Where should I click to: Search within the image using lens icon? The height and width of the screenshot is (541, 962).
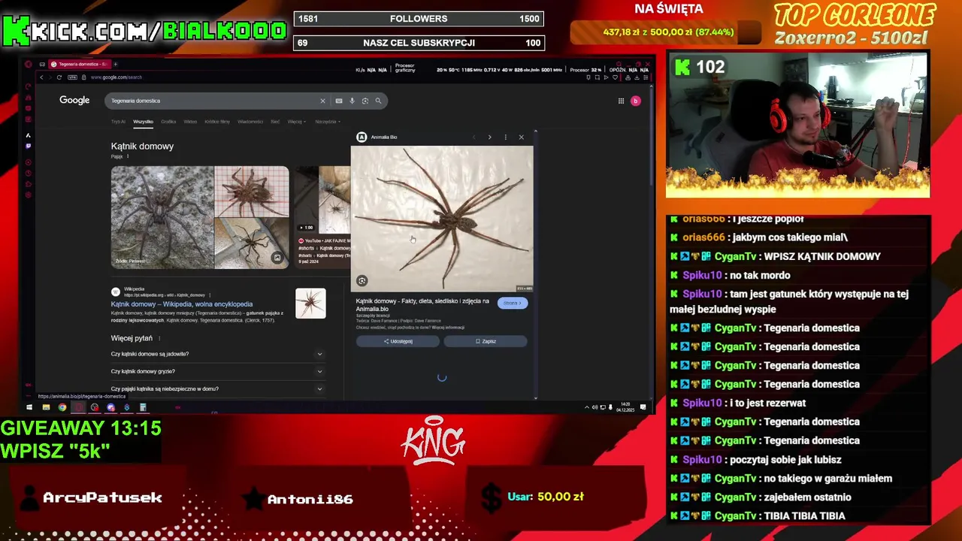click(362, 281)
